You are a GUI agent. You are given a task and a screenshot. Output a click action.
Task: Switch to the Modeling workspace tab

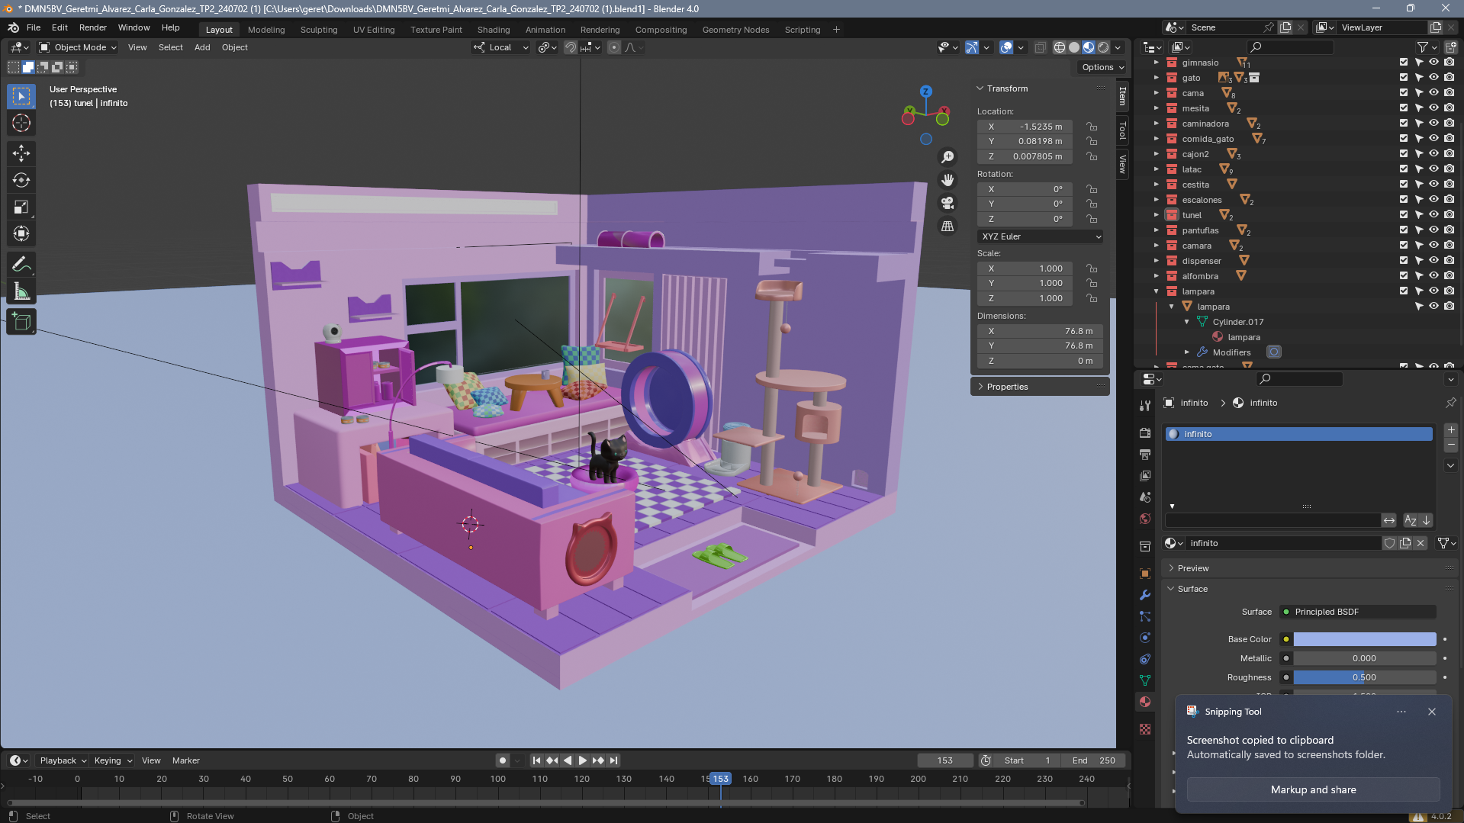(266, 30)
